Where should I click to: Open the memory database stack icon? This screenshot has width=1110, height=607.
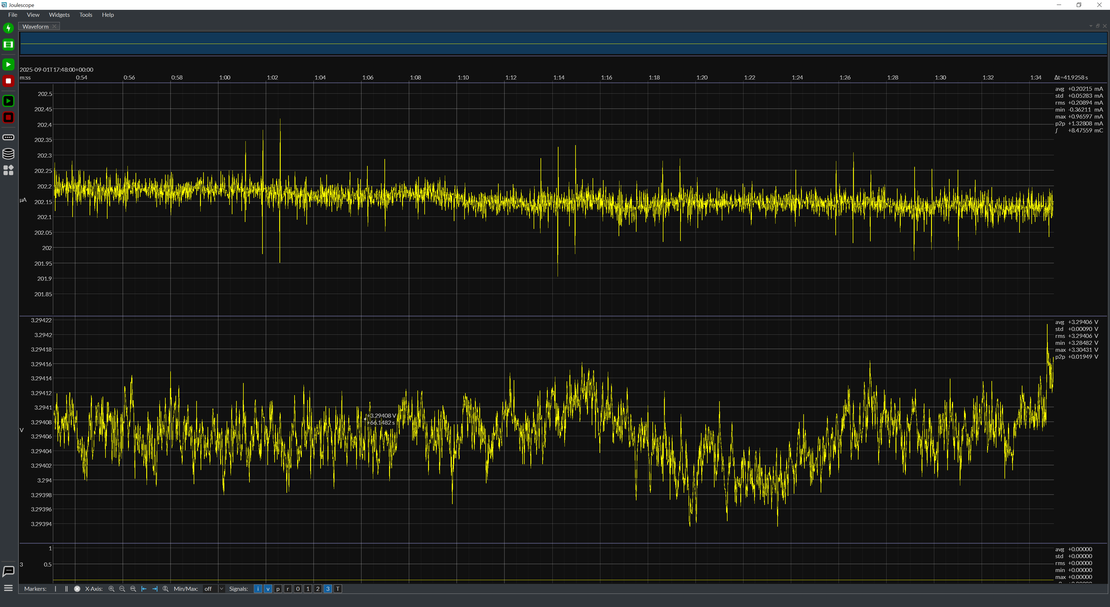(8, 154)
